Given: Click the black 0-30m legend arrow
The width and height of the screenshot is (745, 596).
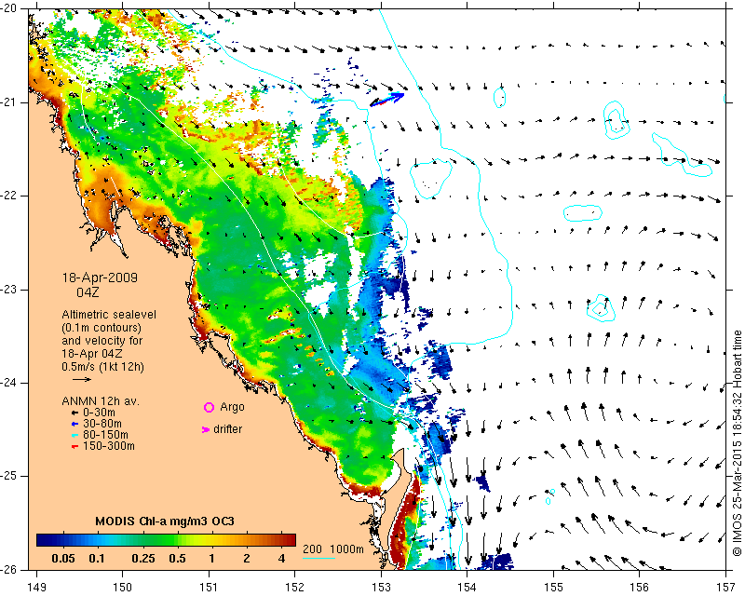Looking at the screenshot, I should [74, 413].
